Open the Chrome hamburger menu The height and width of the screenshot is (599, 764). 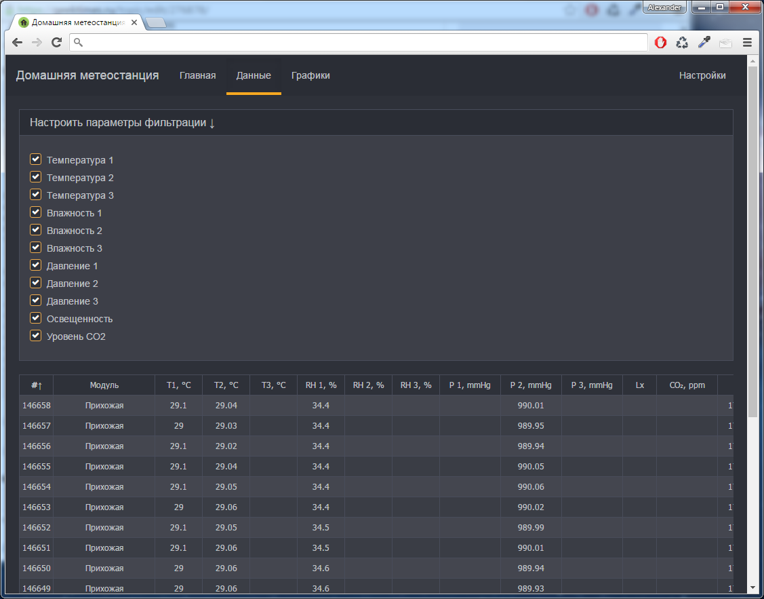[748, 43]
